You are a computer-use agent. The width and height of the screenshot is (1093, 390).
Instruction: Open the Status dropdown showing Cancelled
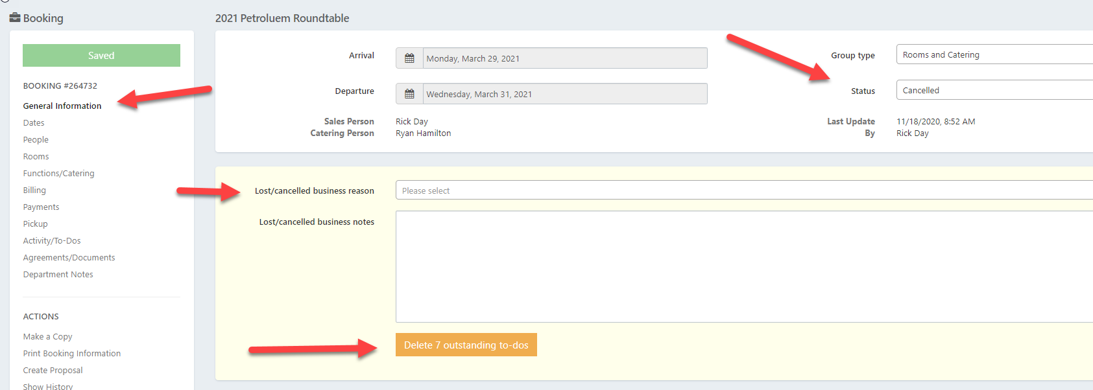pyautogui.click(x=994, y=90)
